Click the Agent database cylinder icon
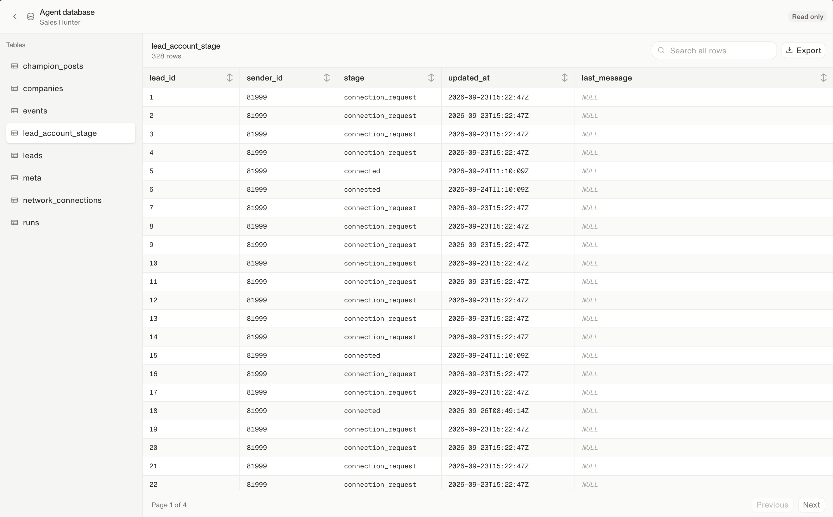 [x=31, y=16]
